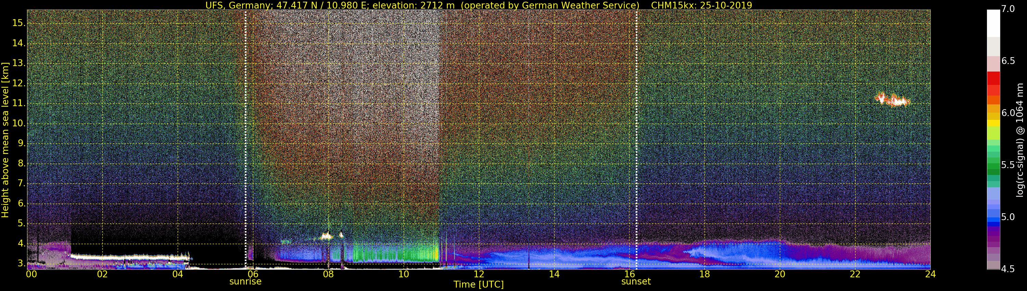Click the 'log(rc-signal) @ 1064 nm' colorbar label
The height and width of the screenshot is (291, 1027).
[x=1019, y=140]
